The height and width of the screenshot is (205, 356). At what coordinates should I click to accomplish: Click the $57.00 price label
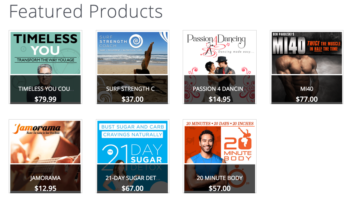coord(220,188)
